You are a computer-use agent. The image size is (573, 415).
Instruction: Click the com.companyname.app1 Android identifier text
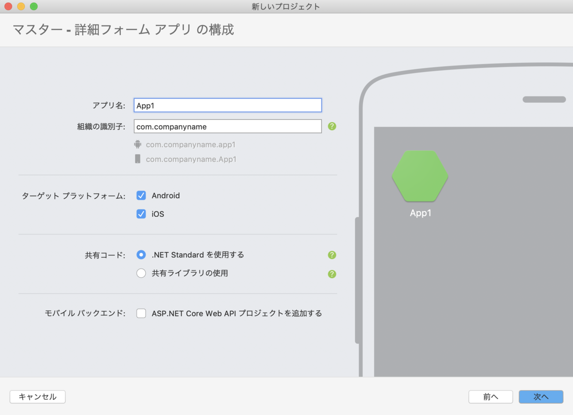[191, 145]
